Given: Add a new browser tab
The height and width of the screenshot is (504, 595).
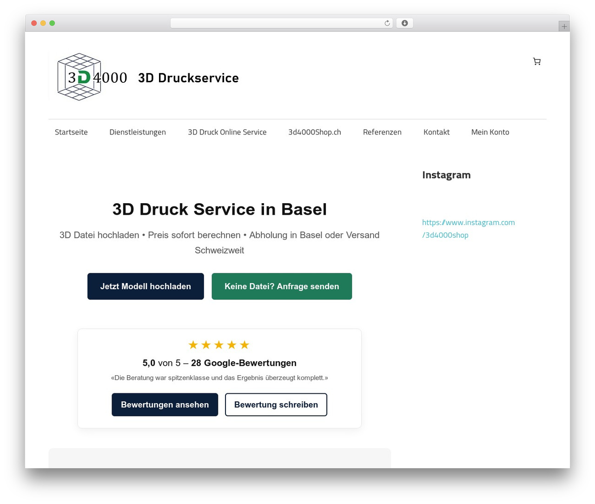Looking at the screenshot, I should coord(564,27).
